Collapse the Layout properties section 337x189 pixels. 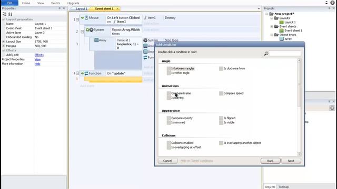3,19
